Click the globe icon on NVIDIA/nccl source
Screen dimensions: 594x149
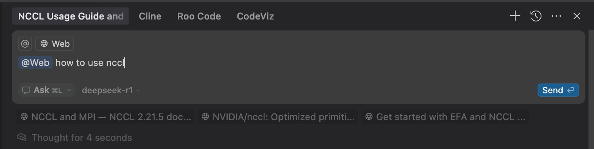[205, 117]
